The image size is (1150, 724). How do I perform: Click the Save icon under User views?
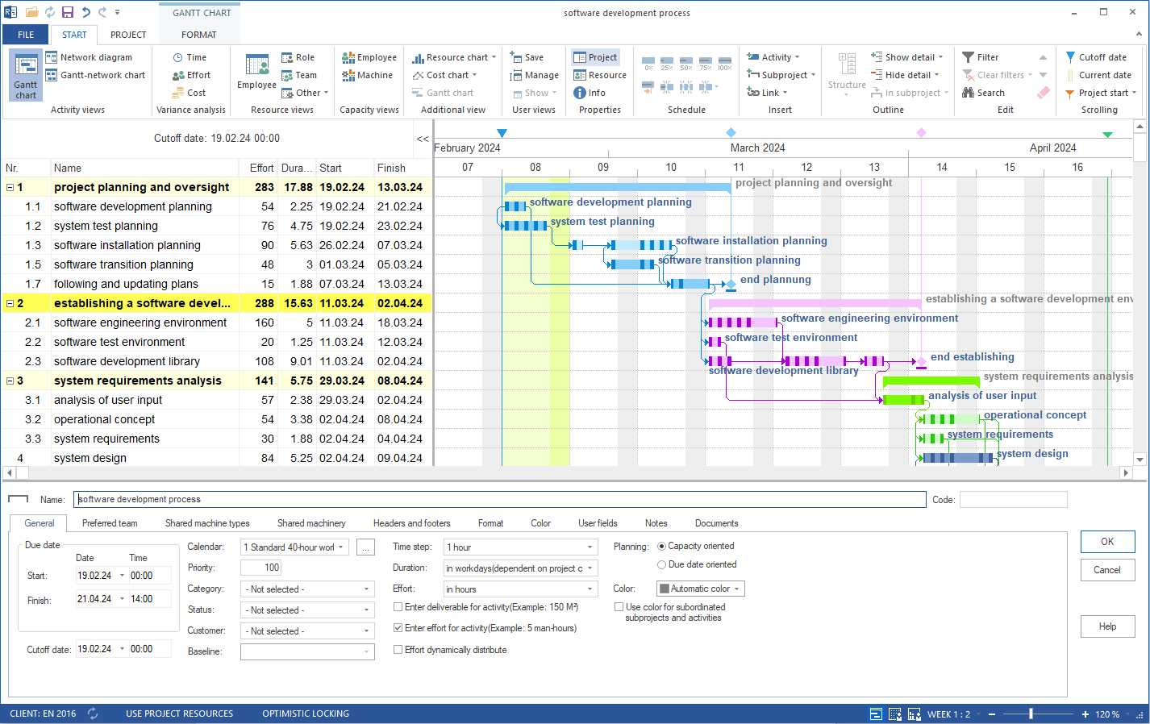point(528,57)
